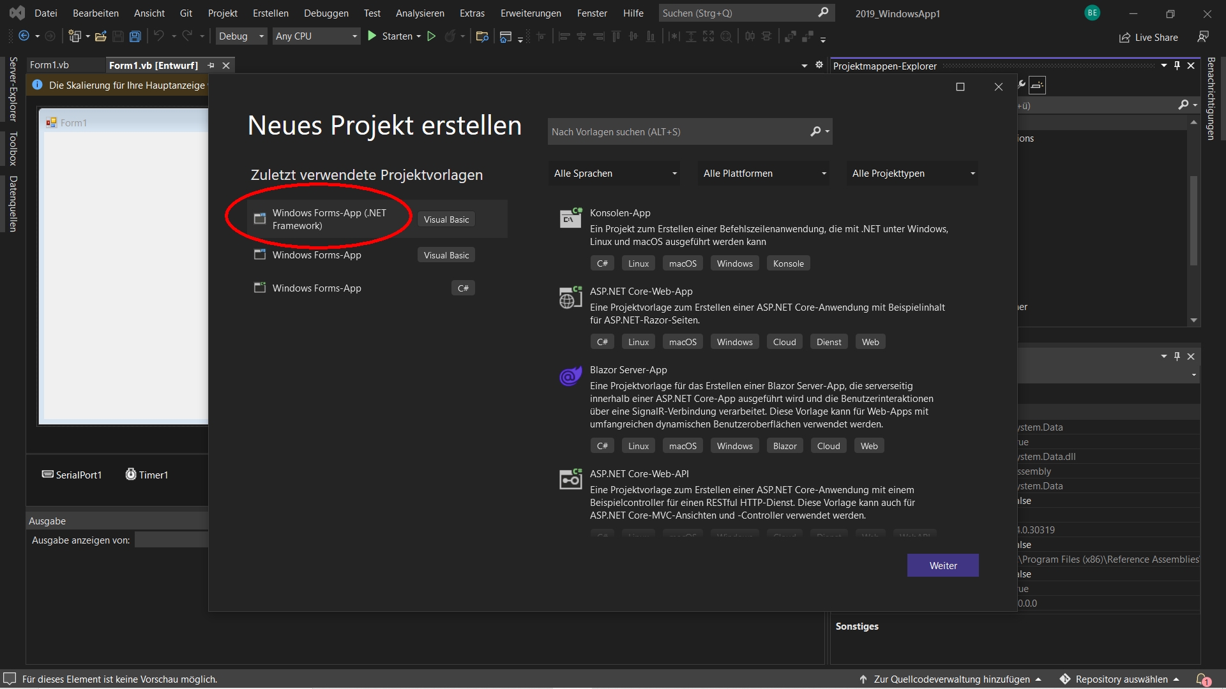The image size is (1226, 689).
Task: Click the BE user account avatar
Action: tap(1092, 13)
